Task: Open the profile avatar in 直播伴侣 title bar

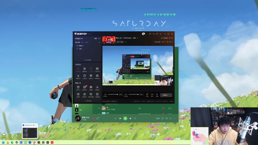Action: click(143, 34)
